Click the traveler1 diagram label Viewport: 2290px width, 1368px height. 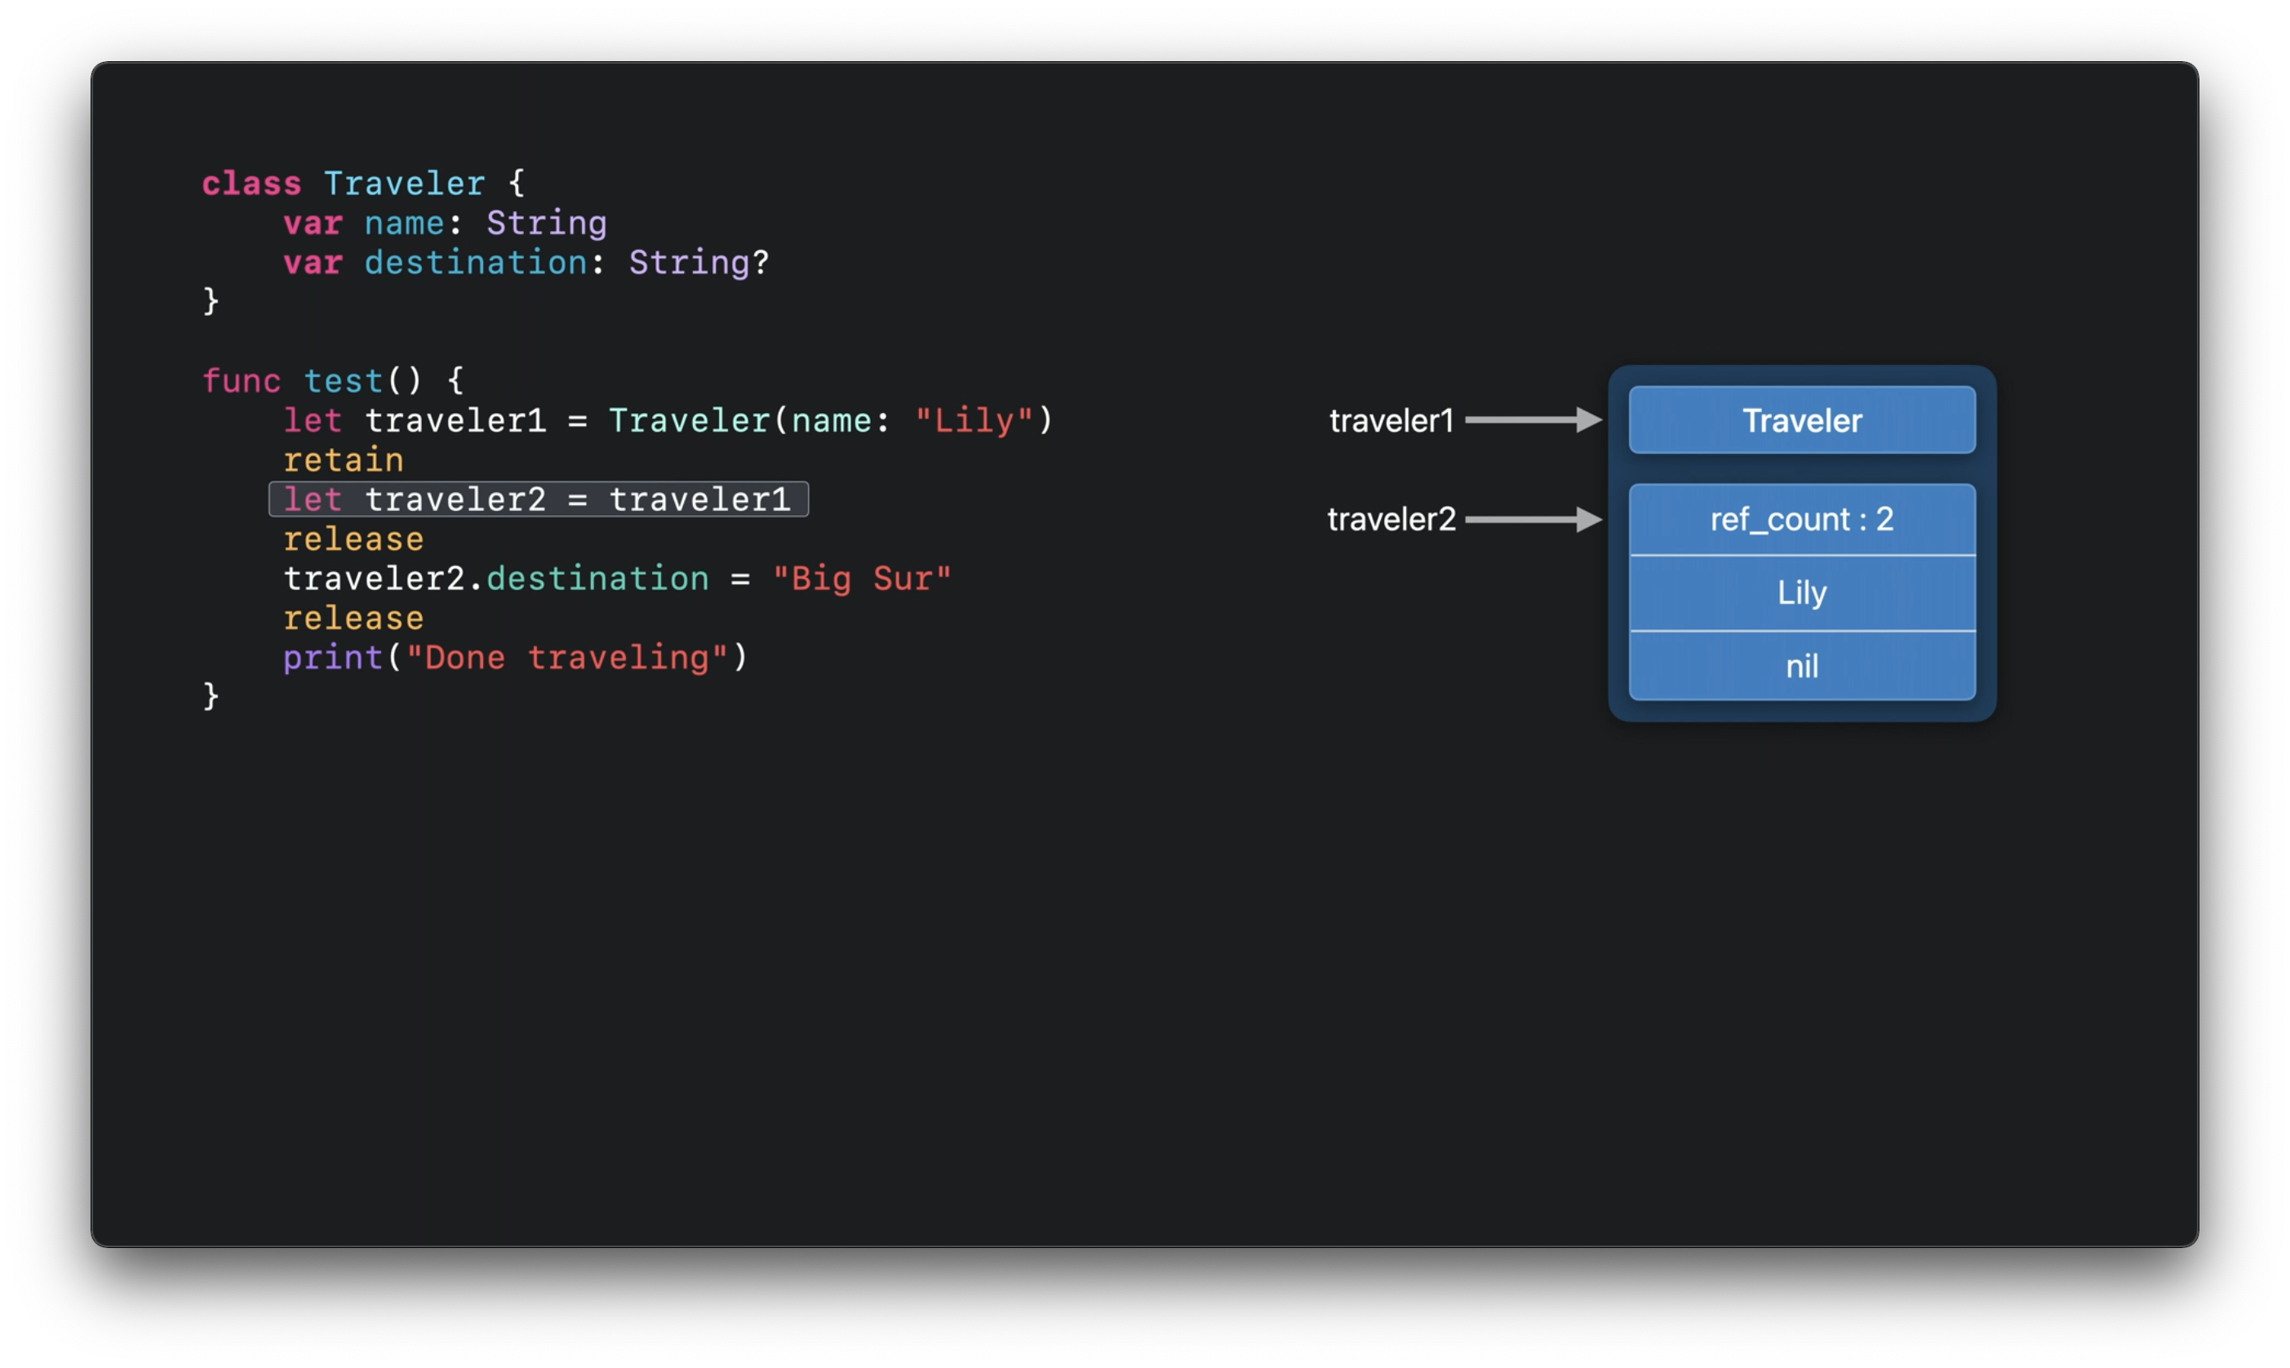[x=1391, y=421]
